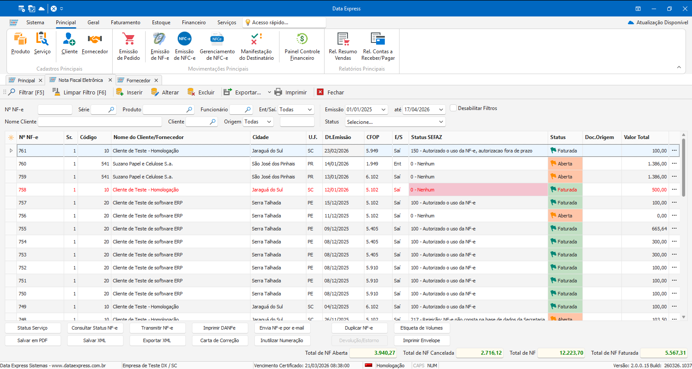Switch to the Fornecedor document tab
Screen dimensions: 692x369
point(138,81)
